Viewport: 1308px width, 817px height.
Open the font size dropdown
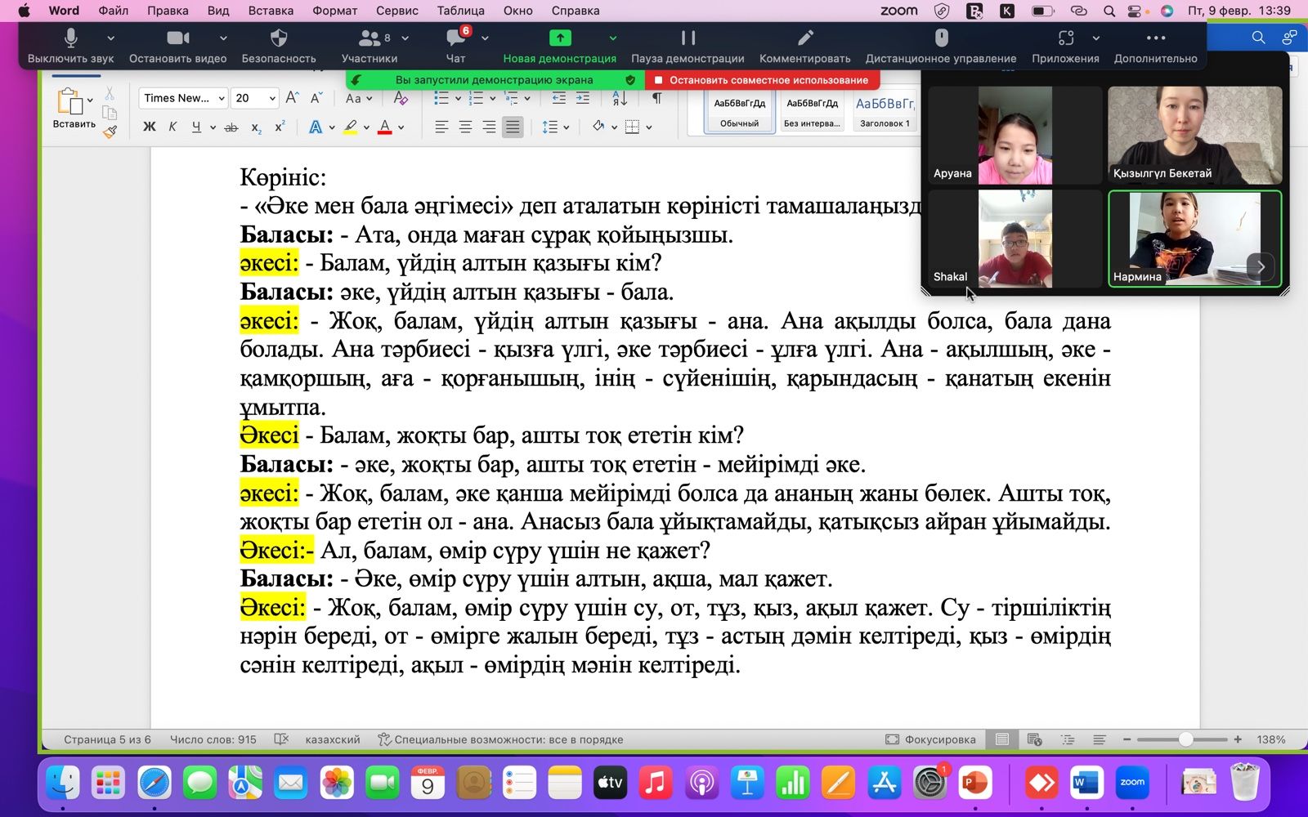pyautogui.click(x=272, y=98)
